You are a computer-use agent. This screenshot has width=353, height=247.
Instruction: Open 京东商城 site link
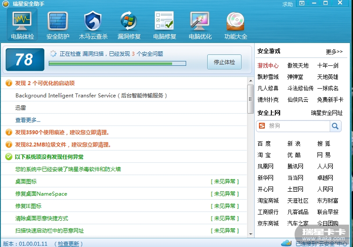pyautogui.click(x=268, y=223)
